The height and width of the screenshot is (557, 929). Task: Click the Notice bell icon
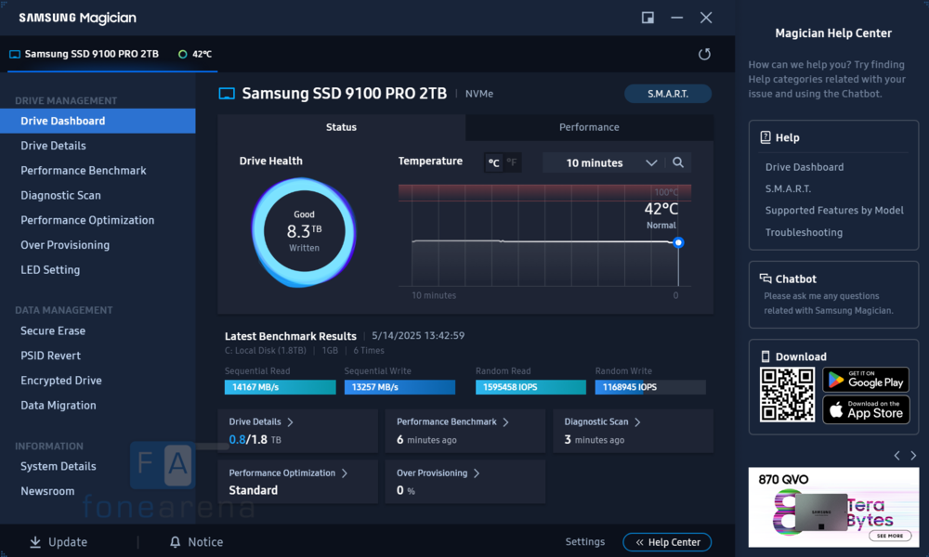[x=175, y=542]
